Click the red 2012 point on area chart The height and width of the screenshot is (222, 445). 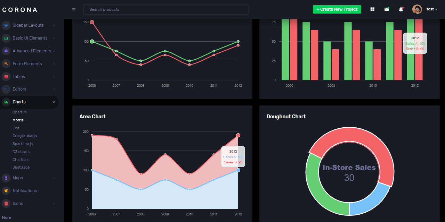pyautogui.click(x=238, y=135)
